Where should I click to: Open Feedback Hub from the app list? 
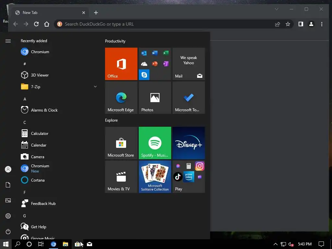tap(59, 203)
